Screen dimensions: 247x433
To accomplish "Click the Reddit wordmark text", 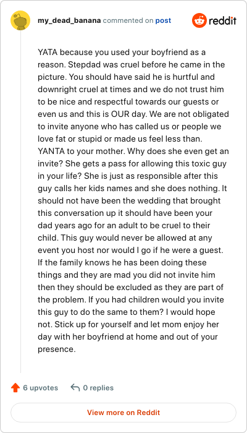I will (223, 21).
